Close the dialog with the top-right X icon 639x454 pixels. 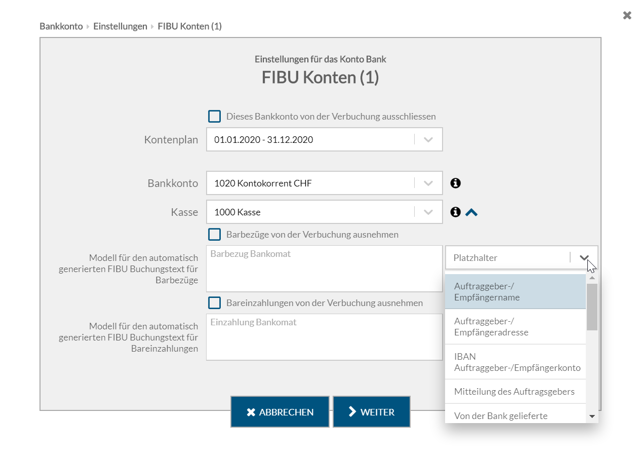[627, 15]
